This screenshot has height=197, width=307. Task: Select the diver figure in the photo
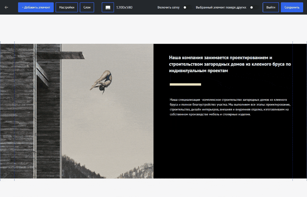(102, 81)
